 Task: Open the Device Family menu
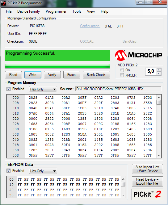(28, 11)
